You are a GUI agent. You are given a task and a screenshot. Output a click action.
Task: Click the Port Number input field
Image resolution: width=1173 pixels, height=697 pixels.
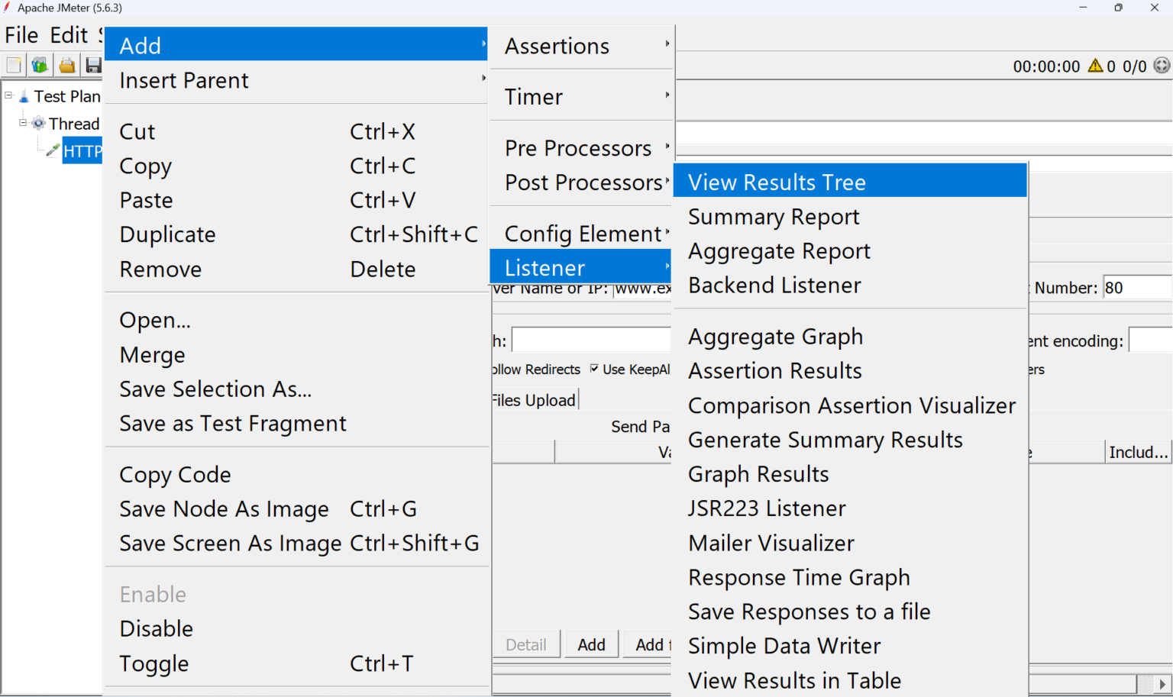coord(1136,288)
